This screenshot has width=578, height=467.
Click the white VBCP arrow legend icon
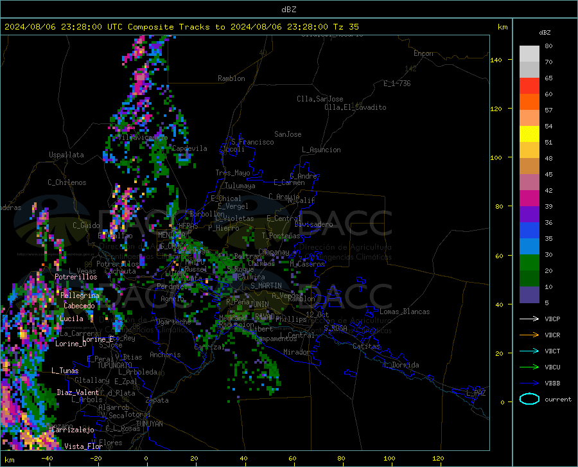[x=529, y=319]
